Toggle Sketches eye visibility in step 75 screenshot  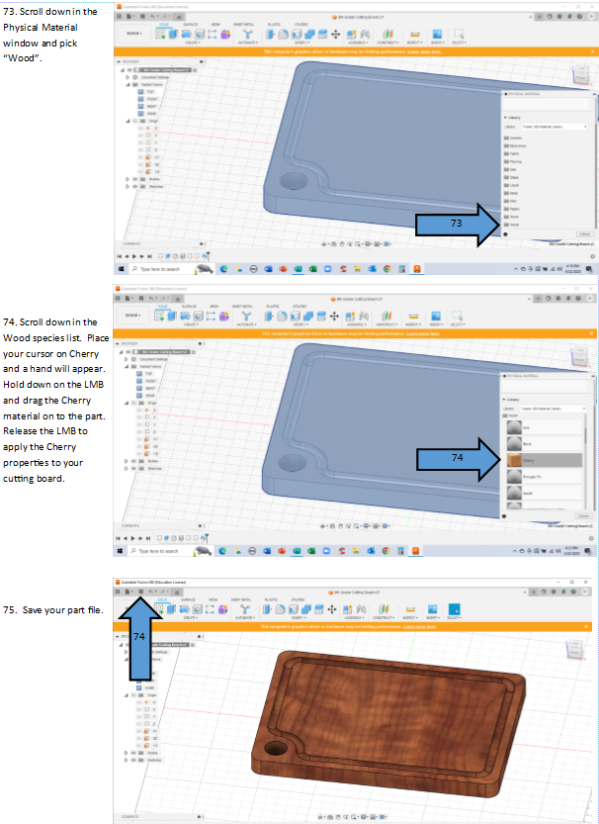click(134, 760)
